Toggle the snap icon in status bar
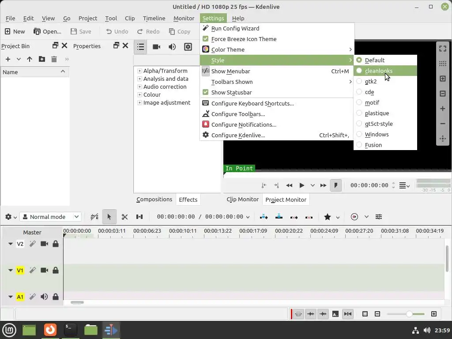 (348, 314)
